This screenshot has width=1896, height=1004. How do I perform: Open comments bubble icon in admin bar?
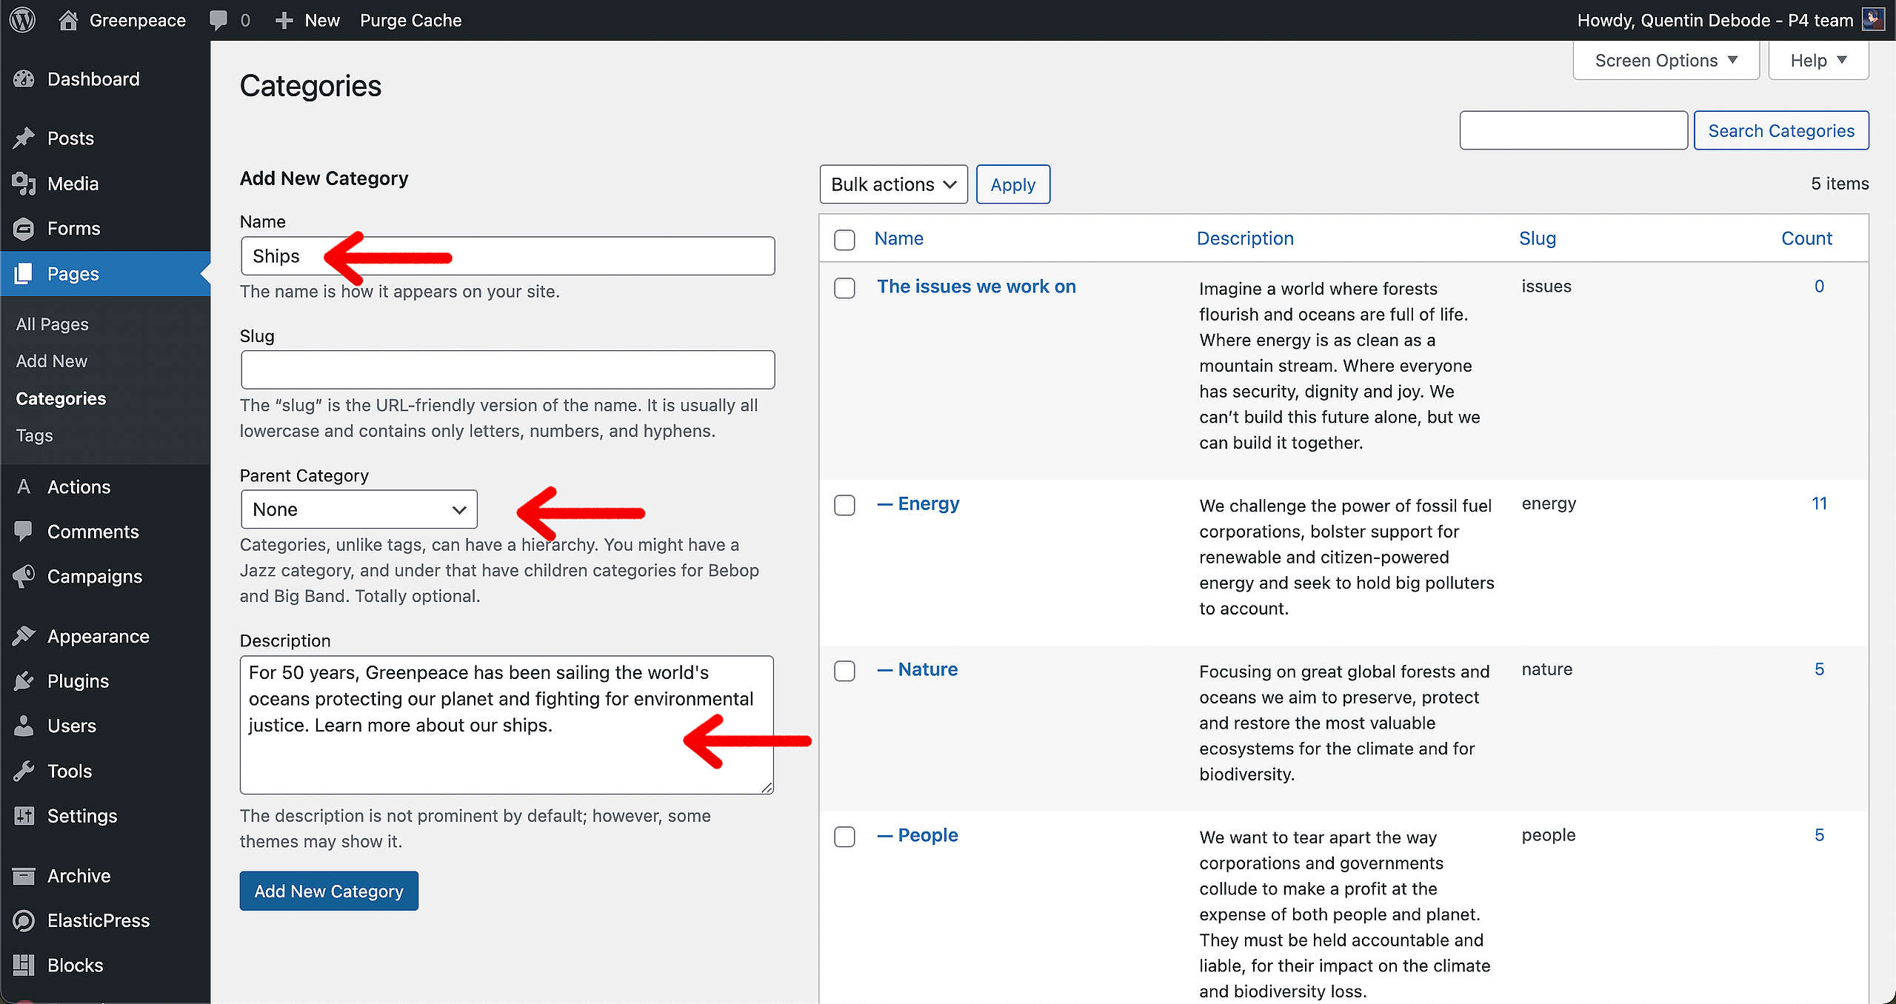(x=218, y=20)
